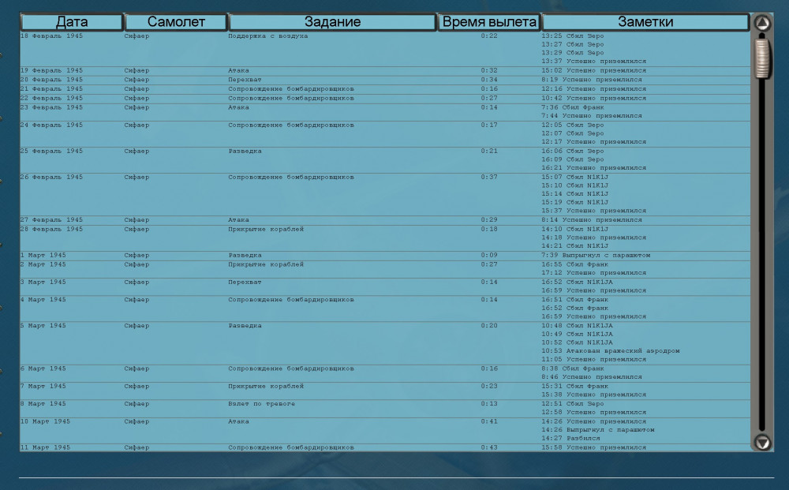Click note 16:52 Сбил N1K1JA on 3 Март

[578, 282]
